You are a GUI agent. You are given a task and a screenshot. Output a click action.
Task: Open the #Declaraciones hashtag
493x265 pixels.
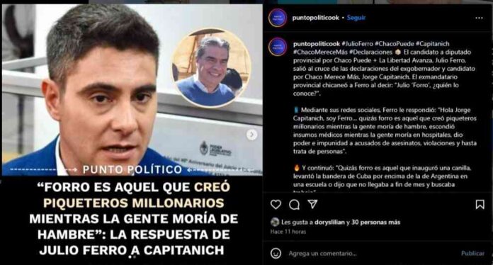point(370,52)
